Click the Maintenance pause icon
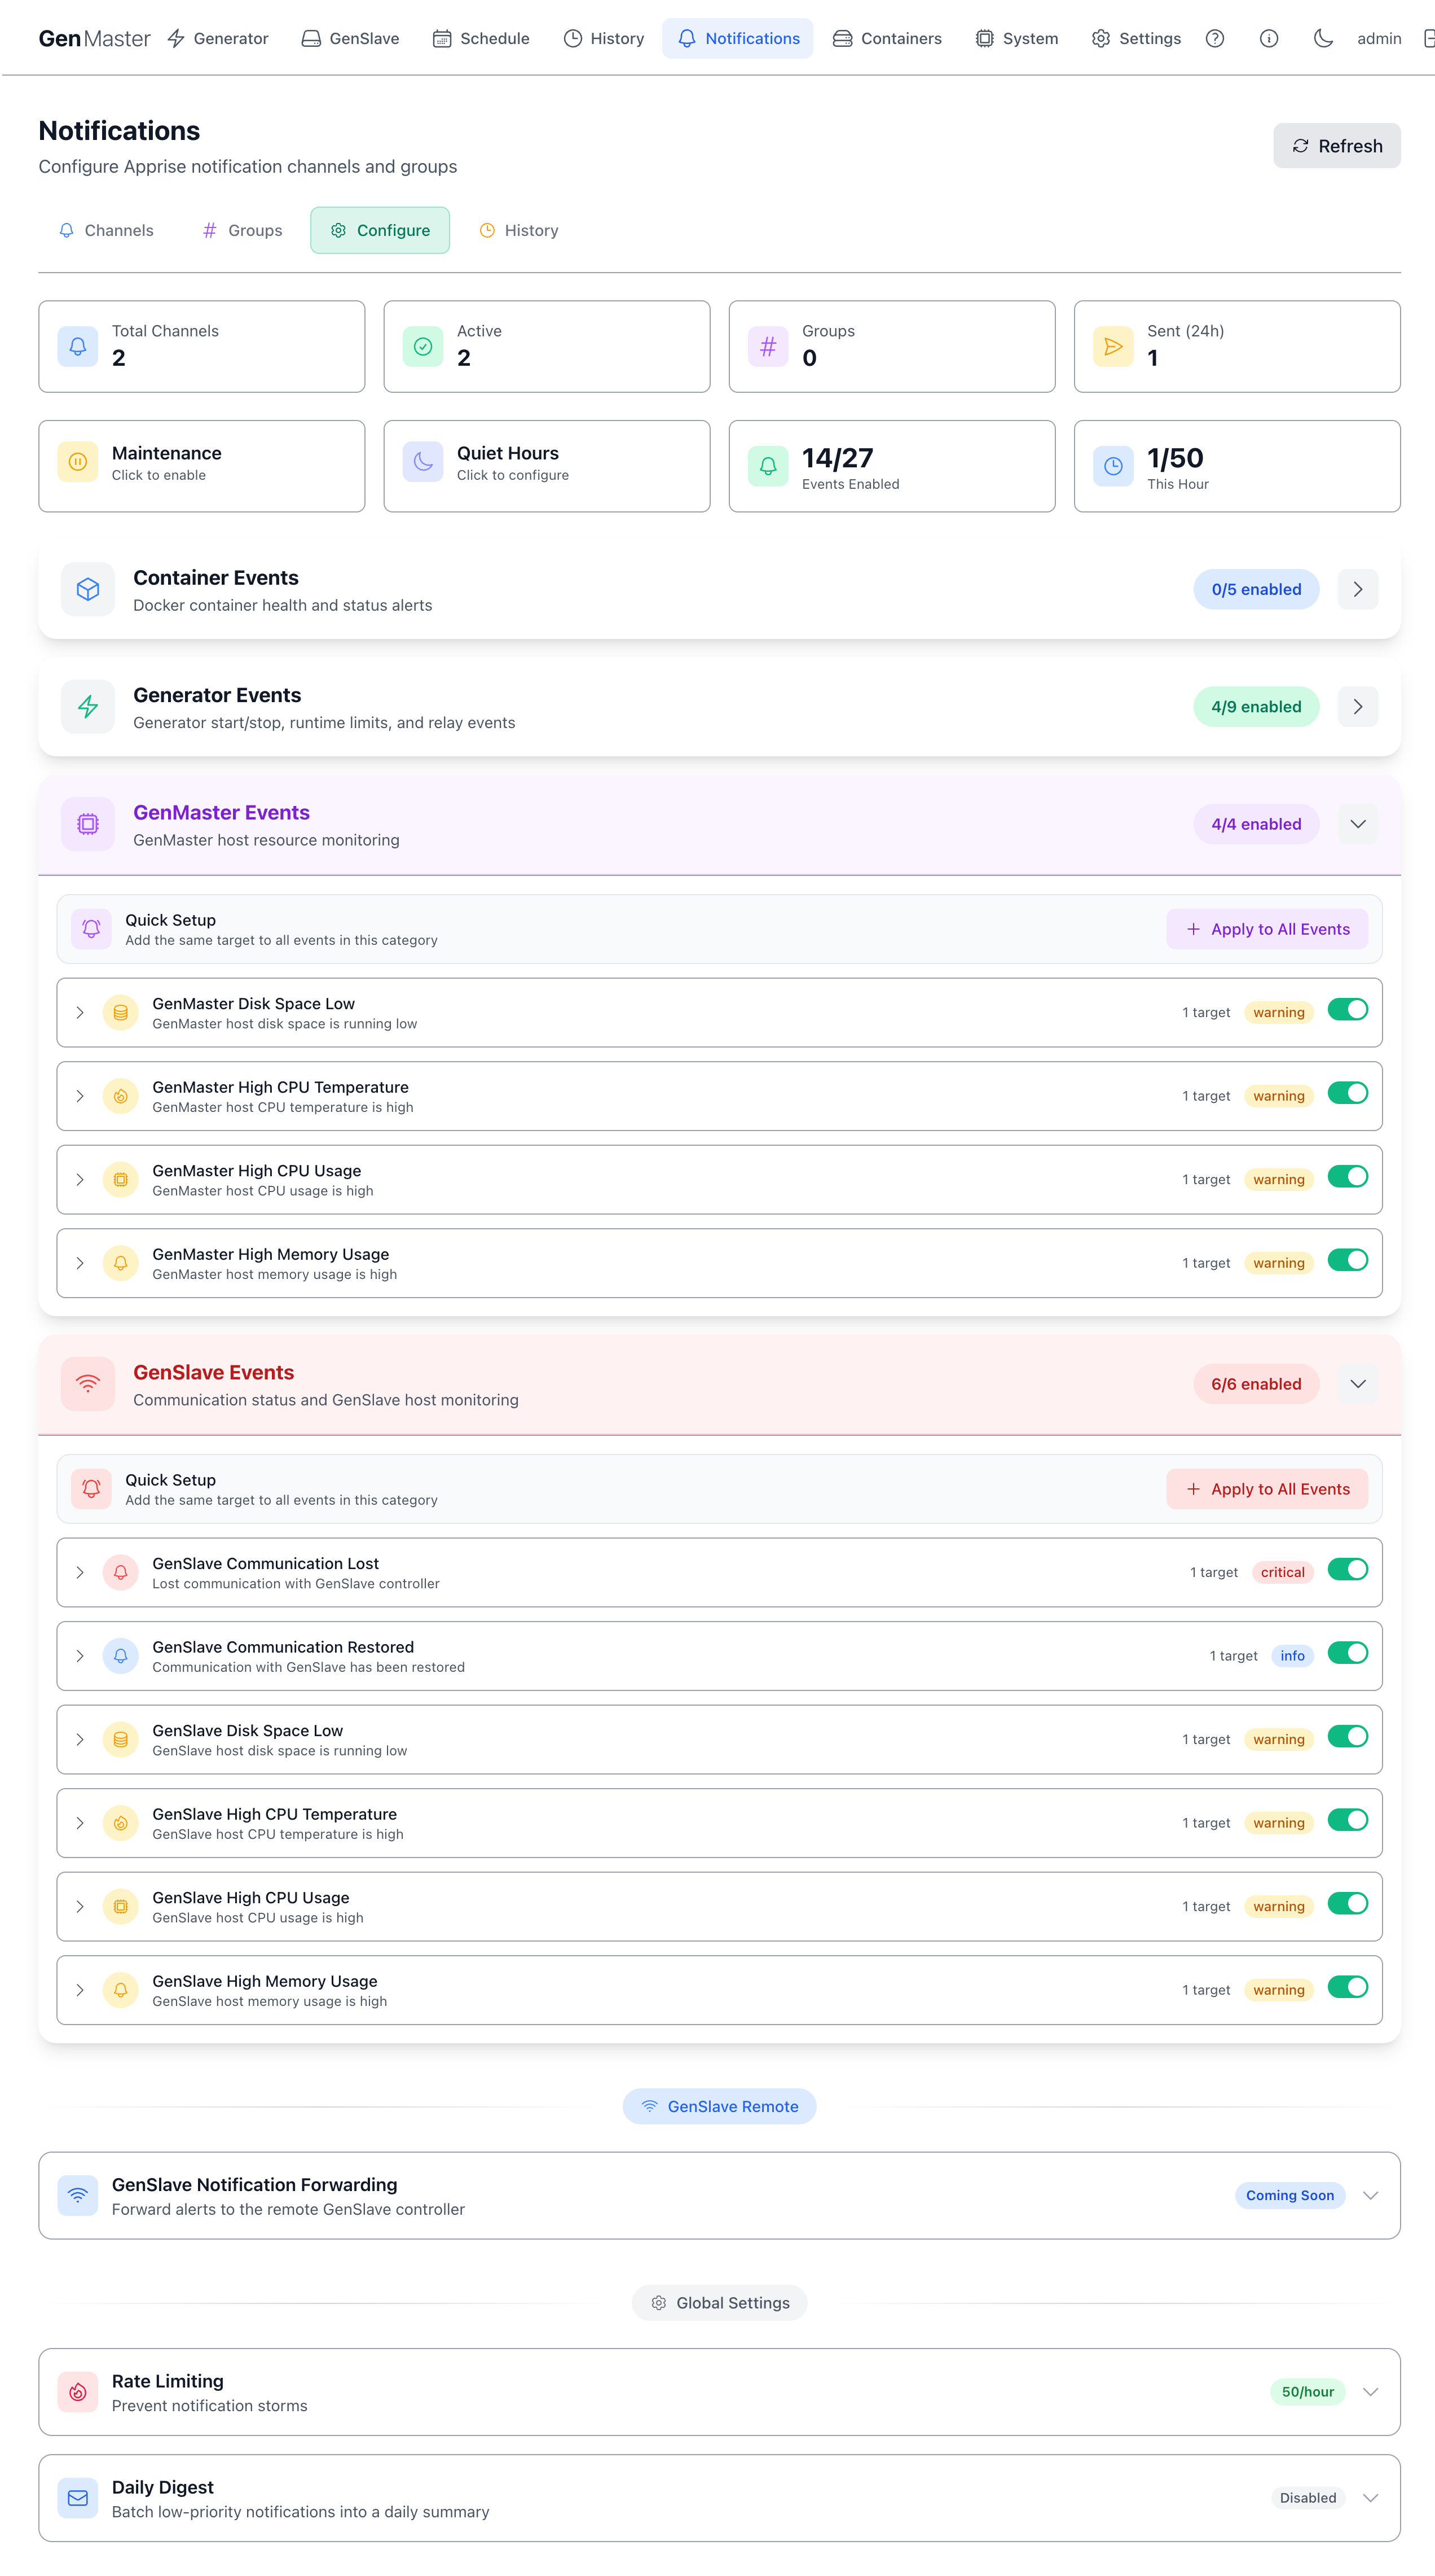This screenshot has height=2576, width=1435. tap(78, 462)
